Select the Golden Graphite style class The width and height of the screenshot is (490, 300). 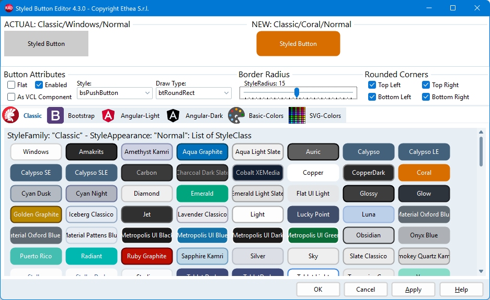coord(36,214)
